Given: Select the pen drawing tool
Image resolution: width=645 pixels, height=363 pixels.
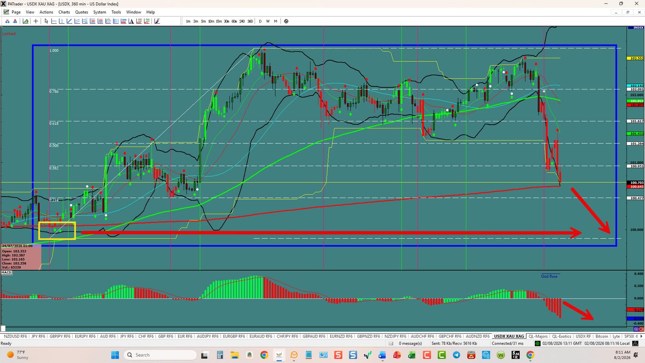Looking at the screenshot, I should coord(157,21).
